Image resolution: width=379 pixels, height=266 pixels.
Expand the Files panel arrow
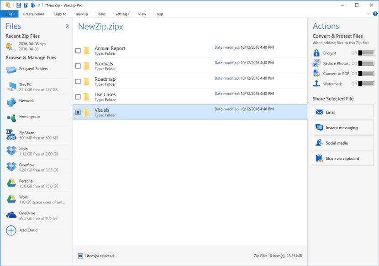point(67,26)
